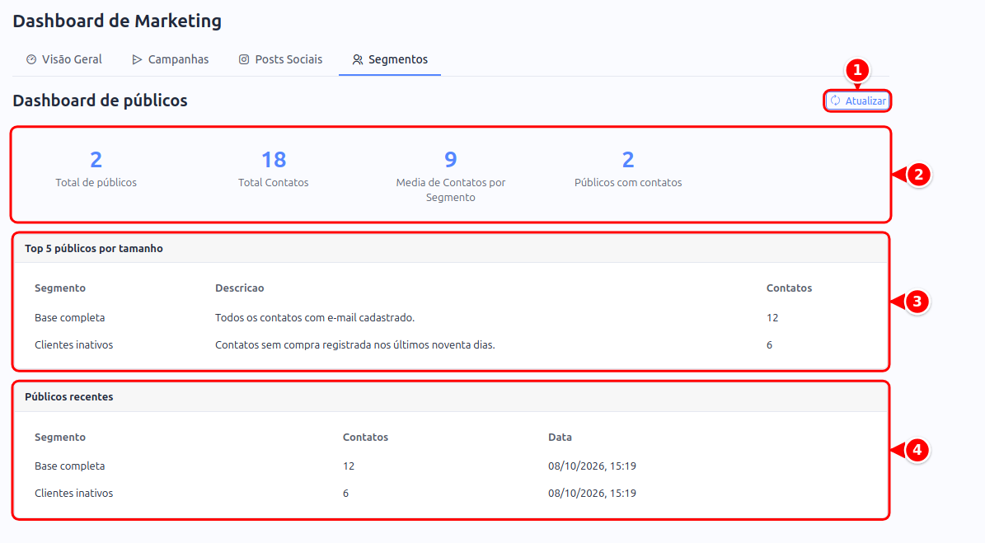This screenshot has height=543, width=985.
Task: Click the Segmentos people icon
Action: (358, 59)
